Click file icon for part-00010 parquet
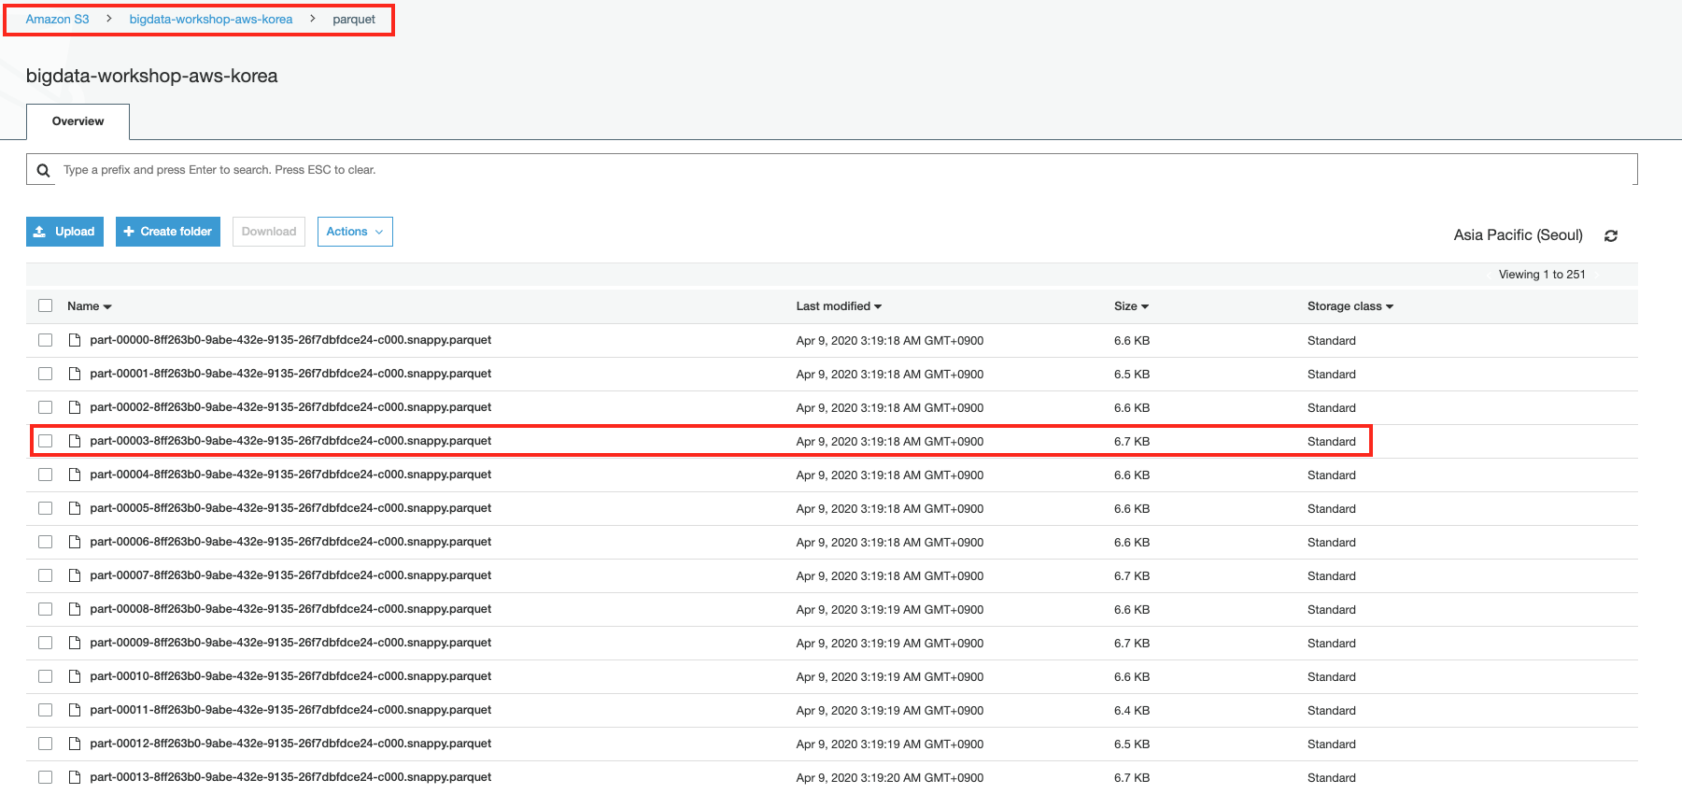Image resolution: width=1682 pixels, height=794 pixels. pos(75,676)
